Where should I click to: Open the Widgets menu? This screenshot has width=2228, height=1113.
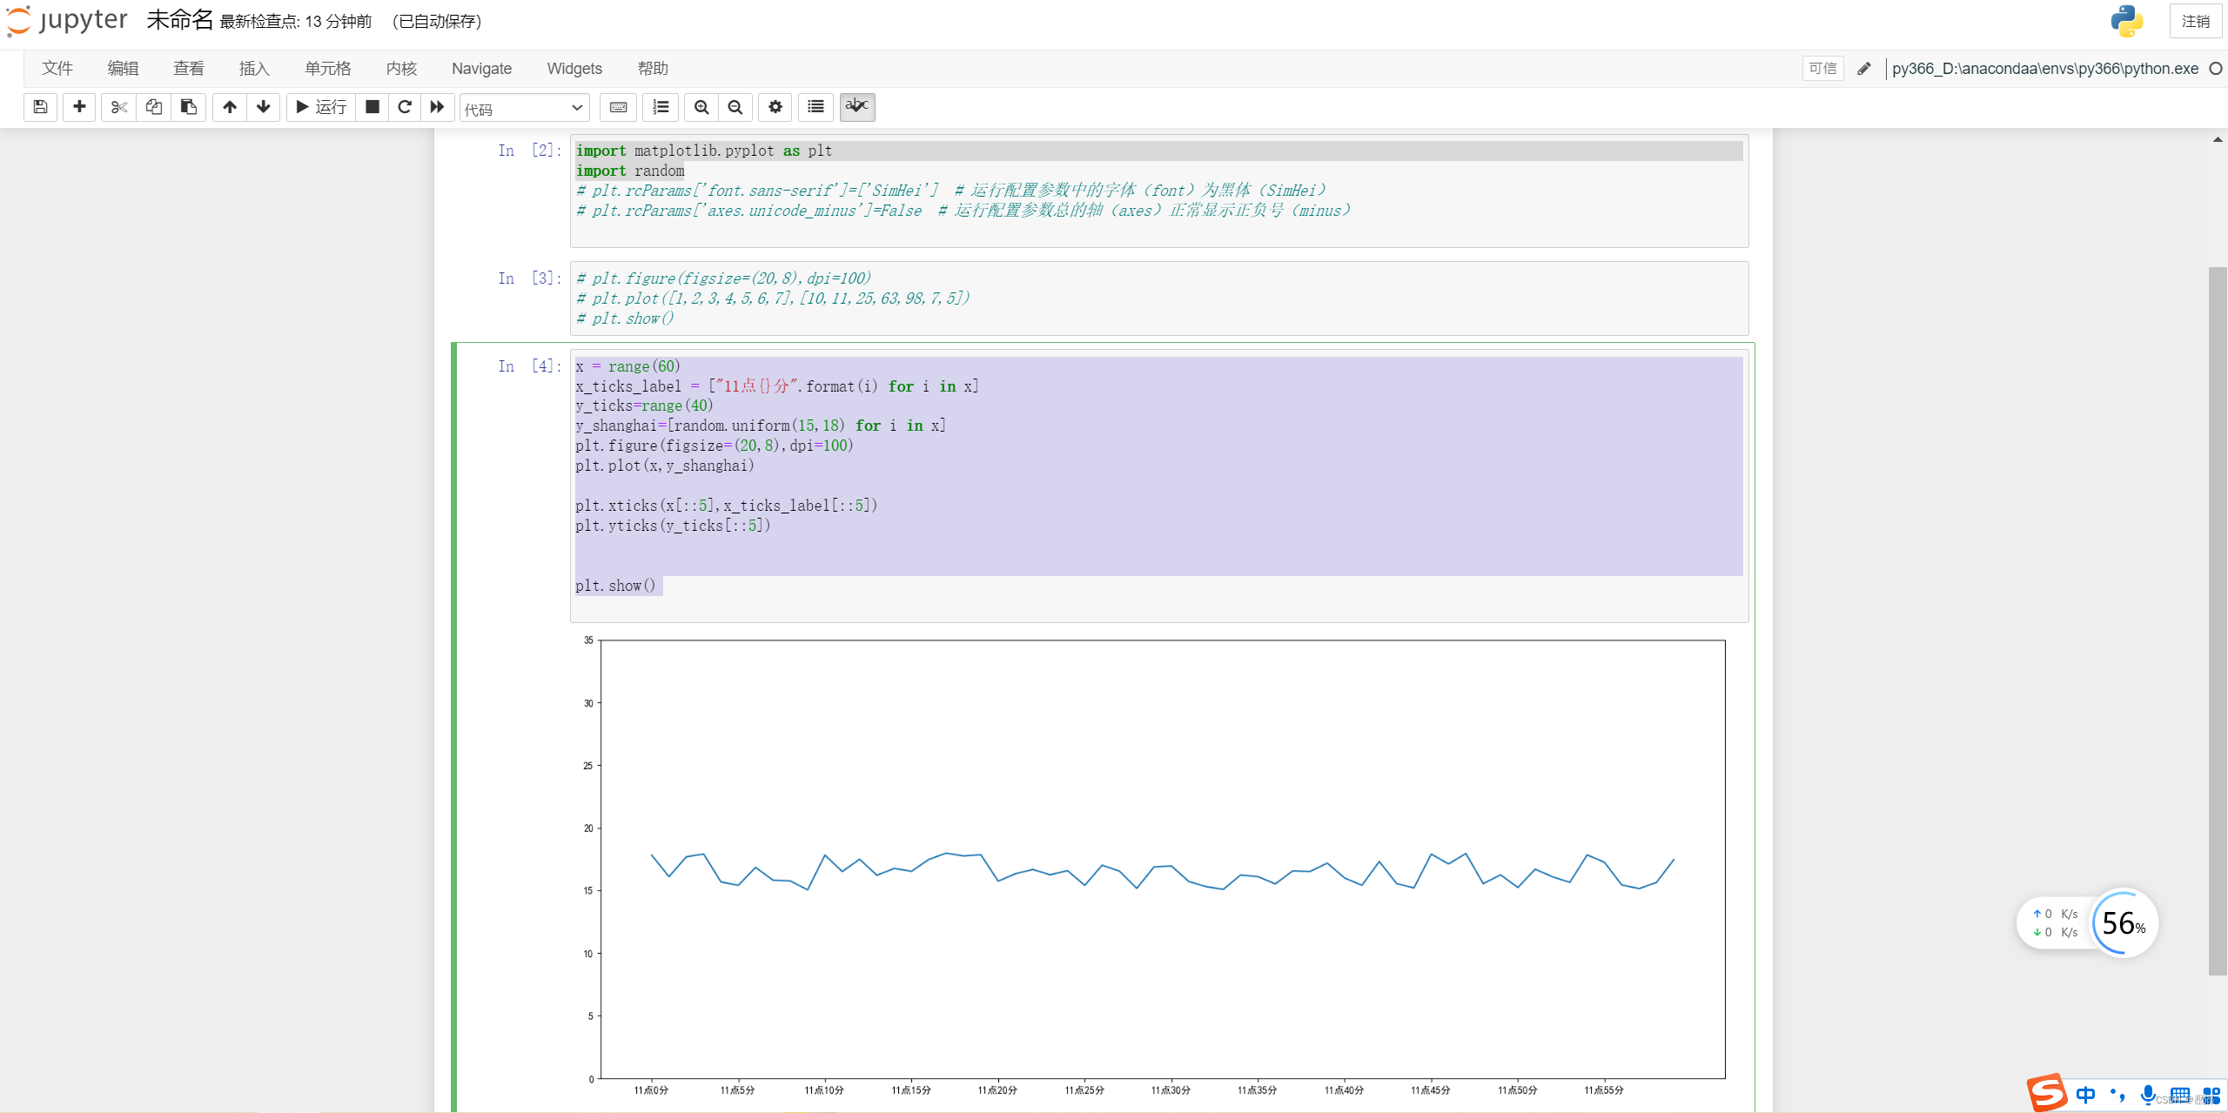pos(574,69)
